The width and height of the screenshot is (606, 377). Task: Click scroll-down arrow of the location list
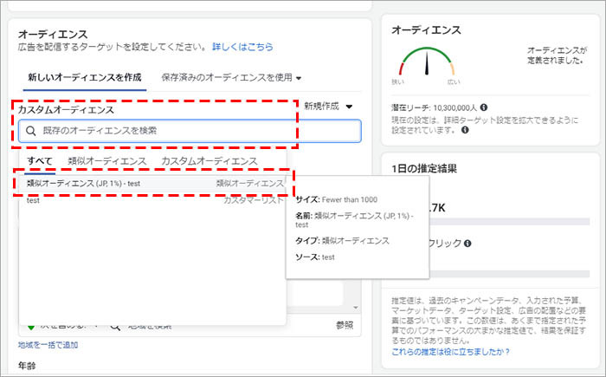[354, 308]
